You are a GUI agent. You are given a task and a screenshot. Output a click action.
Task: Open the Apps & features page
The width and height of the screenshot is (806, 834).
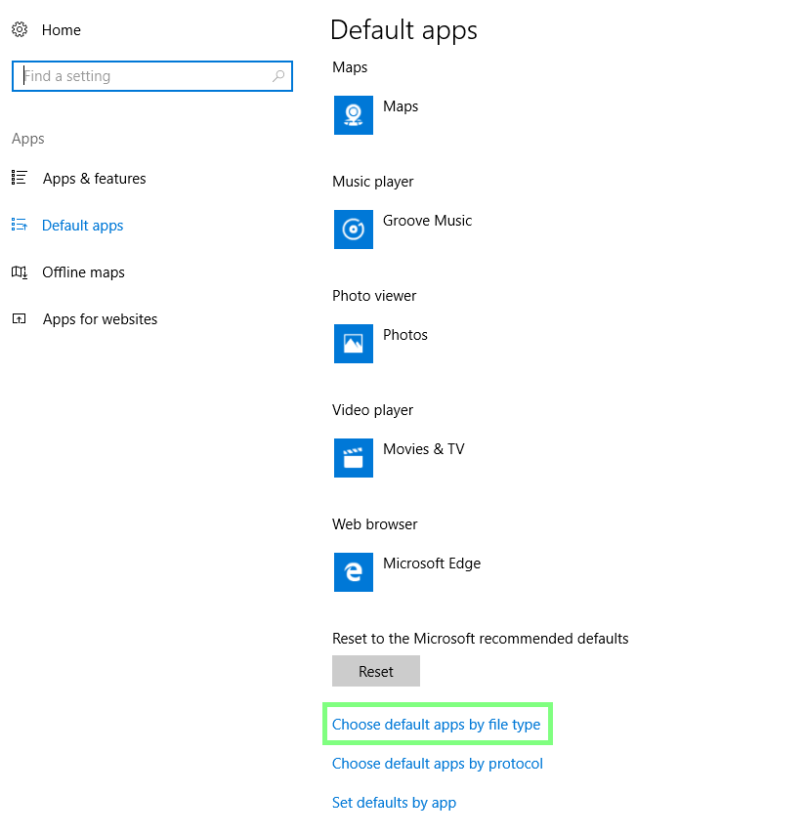tap(94, 178)
